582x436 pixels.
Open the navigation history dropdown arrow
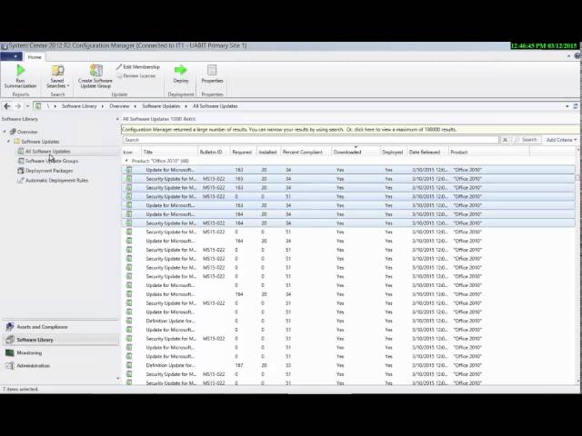(27, 106)
